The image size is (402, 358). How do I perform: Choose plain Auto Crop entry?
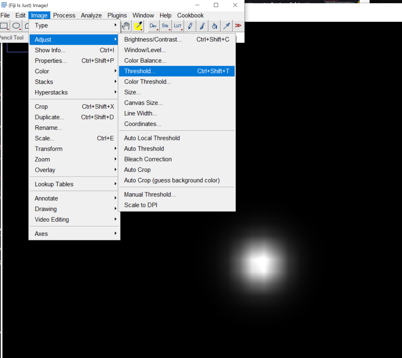tap(177, 170)
